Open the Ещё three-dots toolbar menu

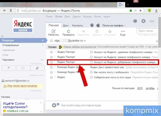point(123,31)
